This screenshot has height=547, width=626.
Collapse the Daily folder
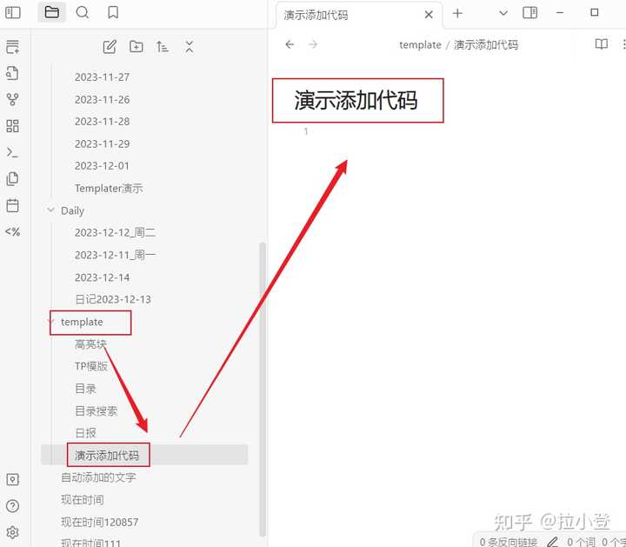pos(50,210)
